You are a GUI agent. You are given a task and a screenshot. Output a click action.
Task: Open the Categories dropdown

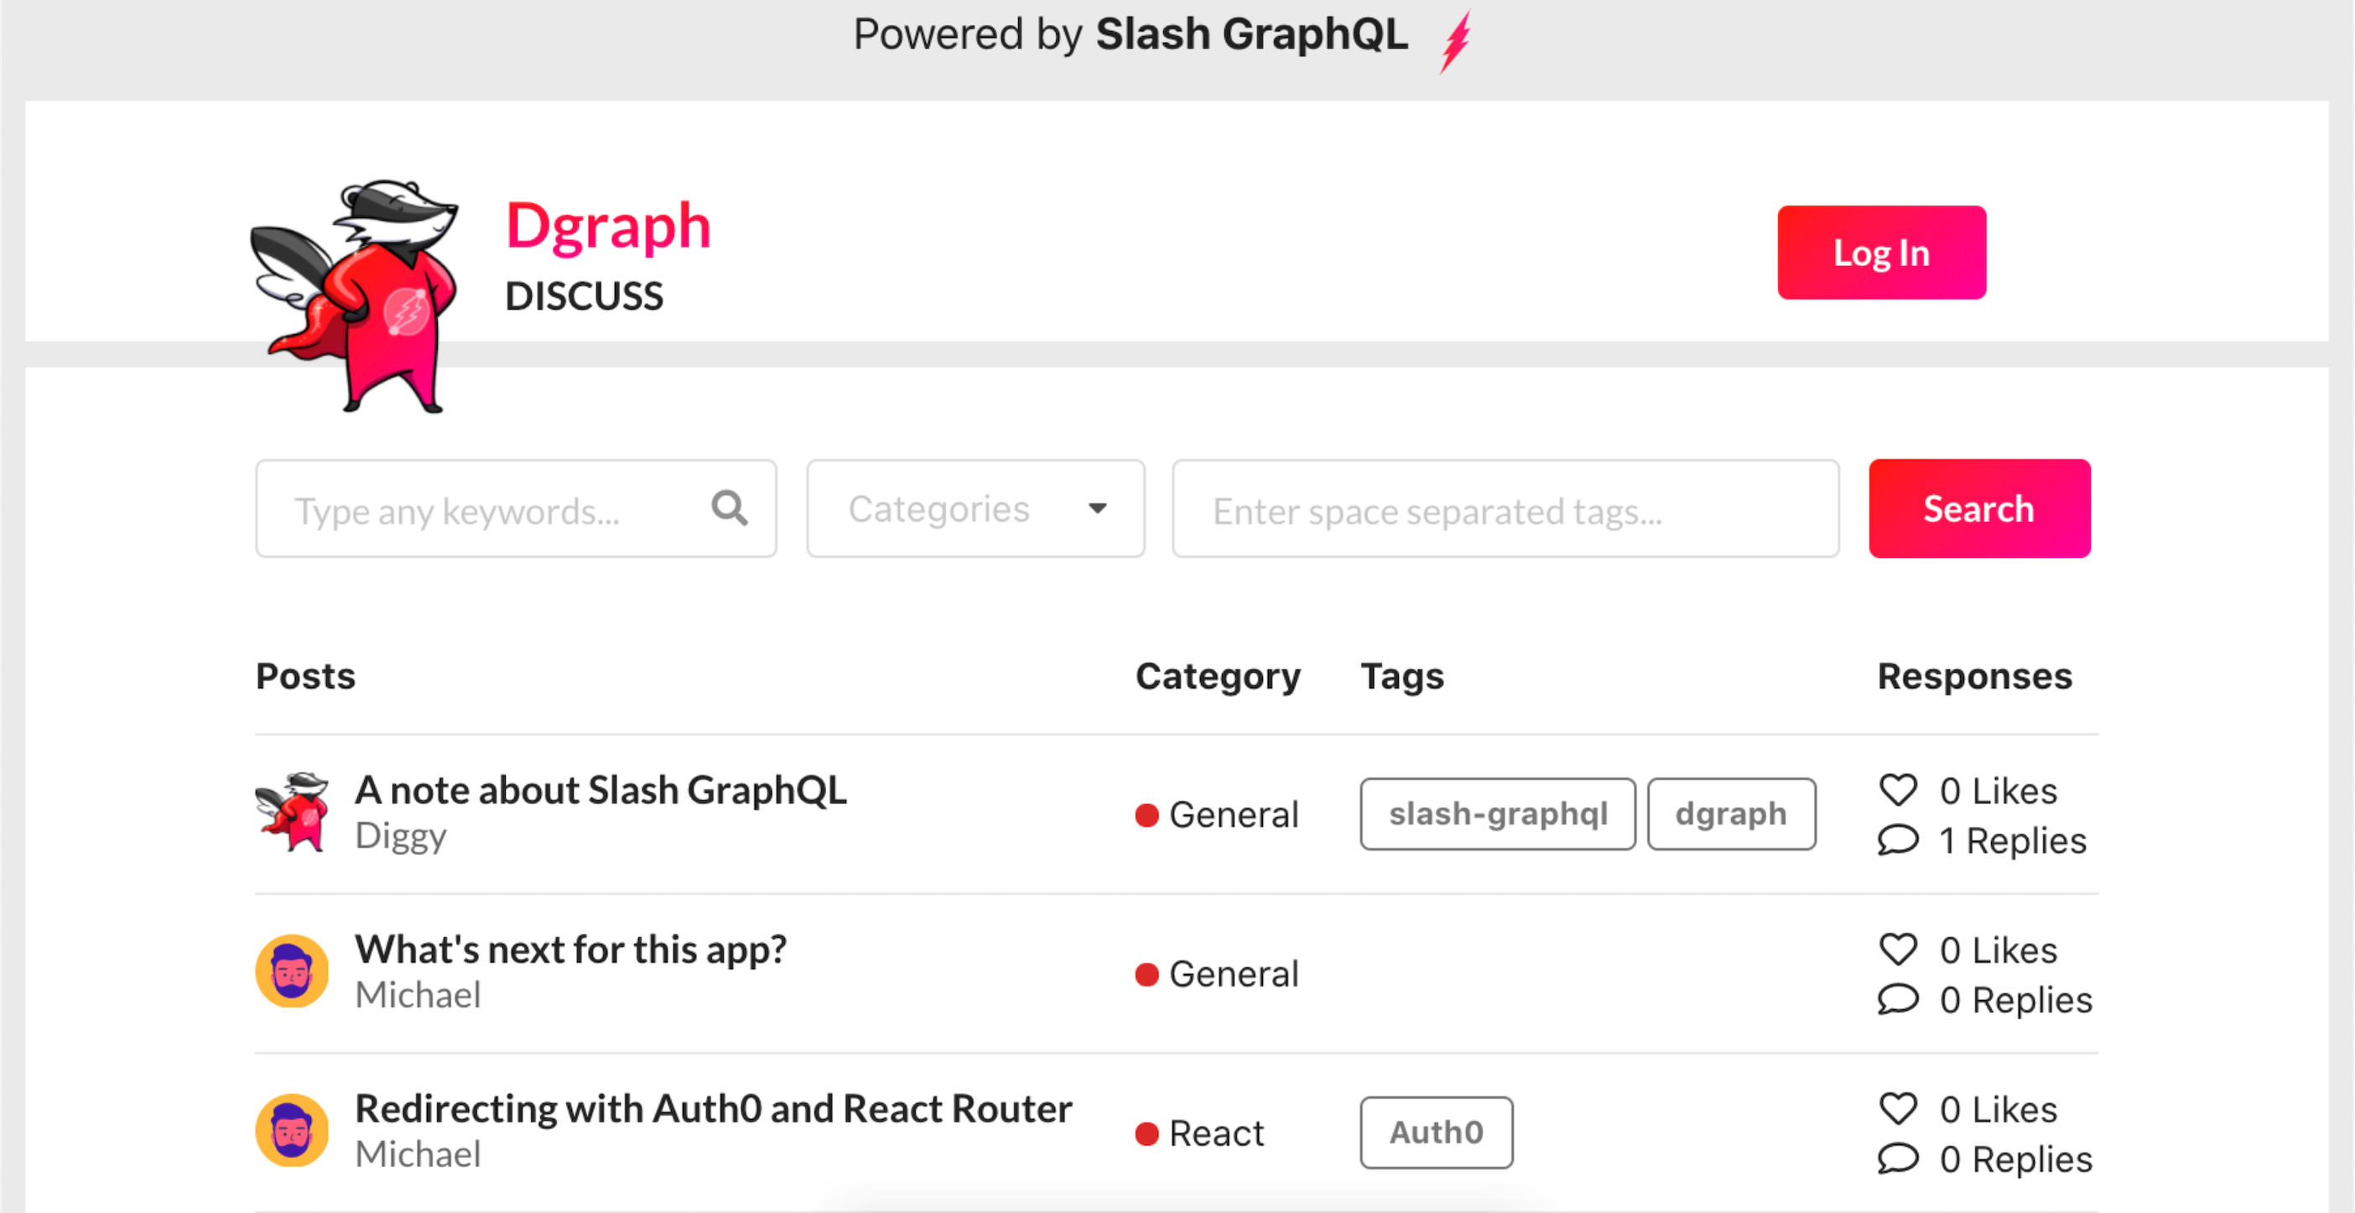974,508
